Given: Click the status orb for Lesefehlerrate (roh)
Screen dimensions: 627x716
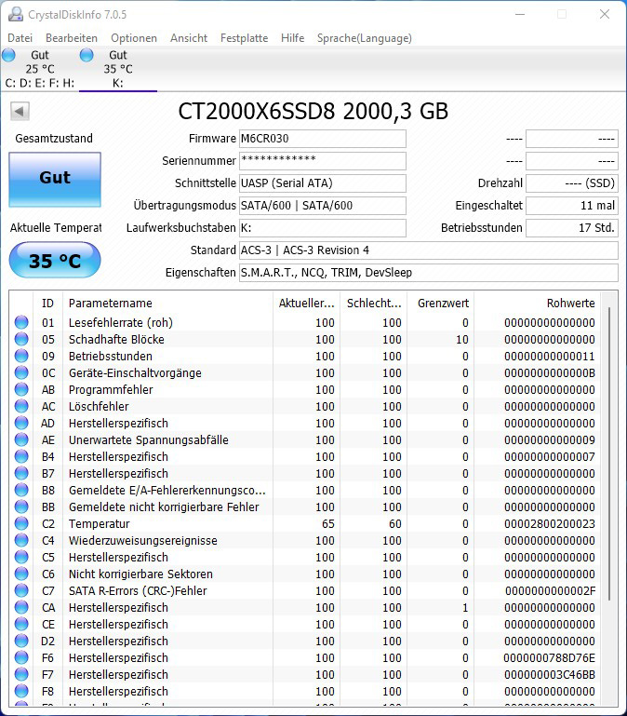Looking at the screenshot, I should coord(21,322).
